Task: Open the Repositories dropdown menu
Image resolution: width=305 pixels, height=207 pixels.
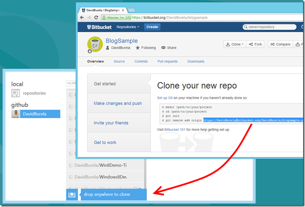Action: click(128, 27)
